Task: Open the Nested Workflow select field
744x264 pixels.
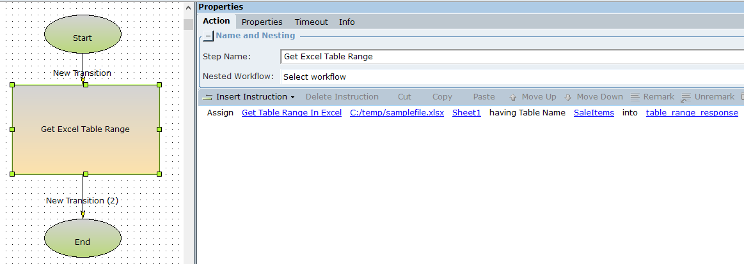Action: point(512,77)
